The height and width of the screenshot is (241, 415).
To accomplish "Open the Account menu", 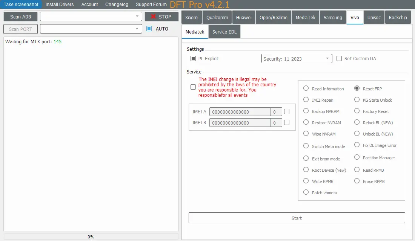I will [89, 4].
